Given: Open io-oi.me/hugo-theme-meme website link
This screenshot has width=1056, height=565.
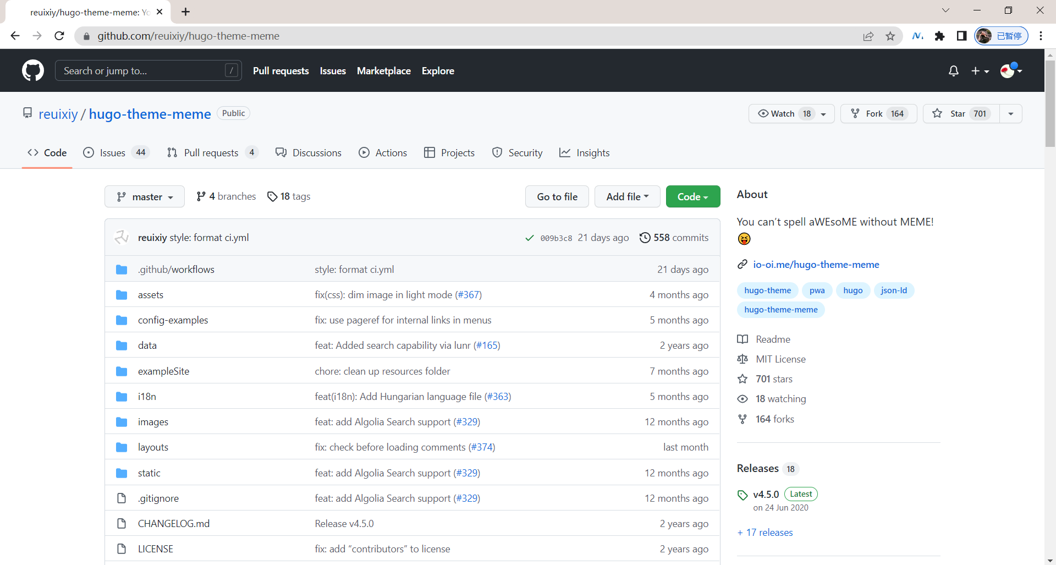Looking at the screenshot, I should [816, 265].
